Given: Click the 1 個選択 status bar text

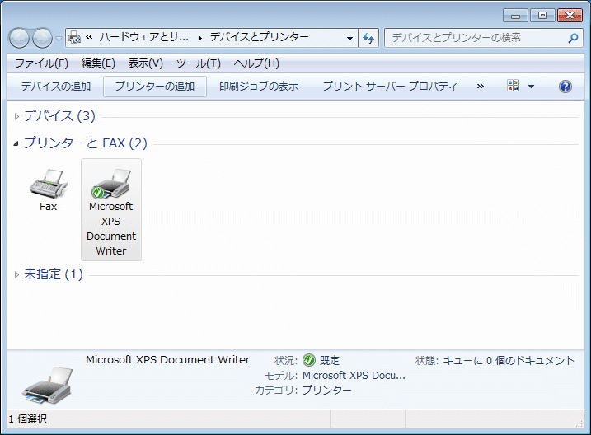Looking at the screenshot, I should (28, 419).
